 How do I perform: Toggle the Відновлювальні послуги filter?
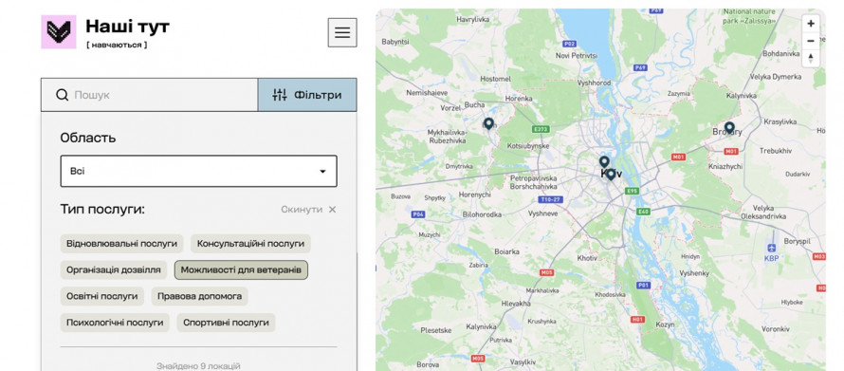tap(121, 244)
